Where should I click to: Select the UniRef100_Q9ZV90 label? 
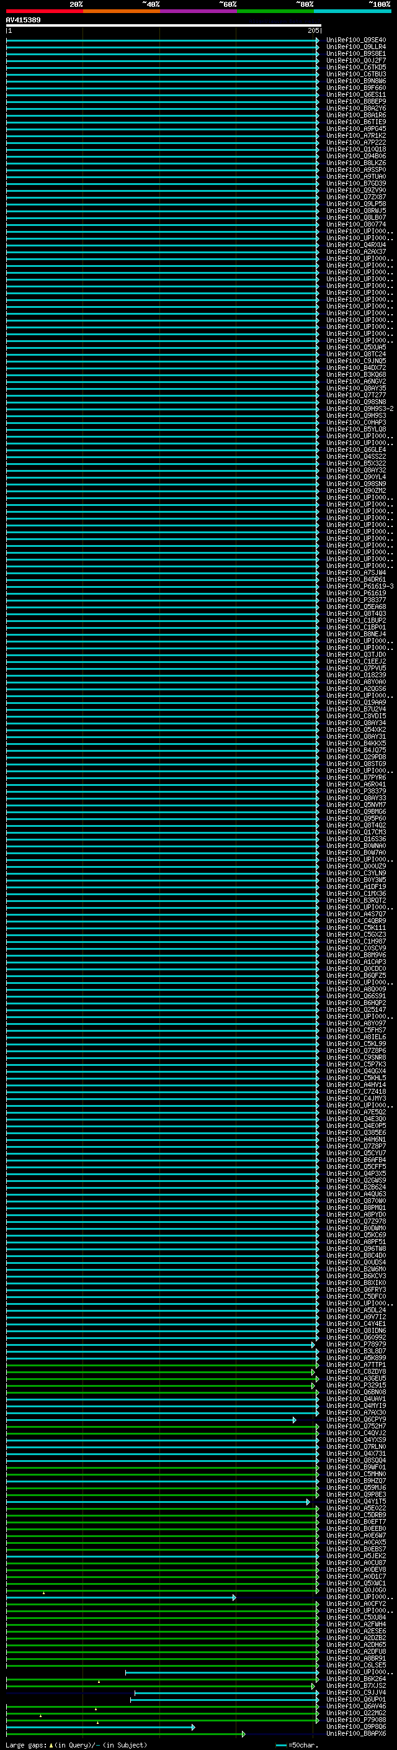355,190
